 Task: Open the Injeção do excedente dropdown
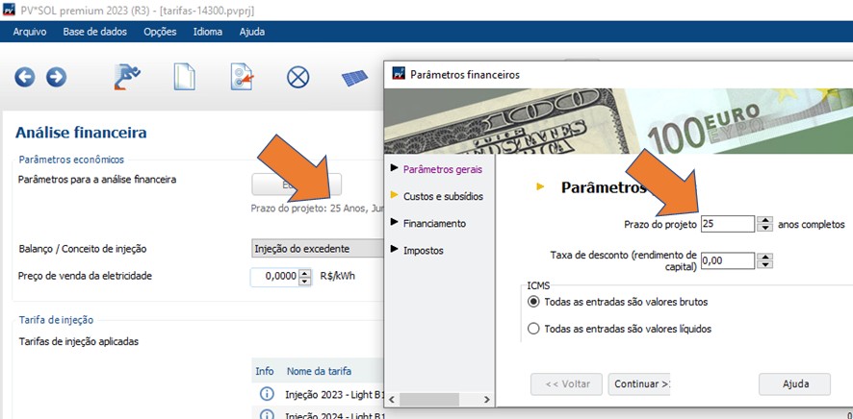[316, 249]
